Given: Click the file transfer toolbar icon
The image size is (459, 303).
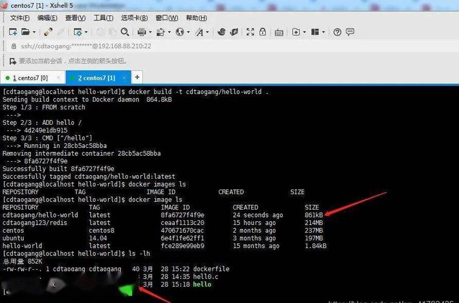Looking at the screenshot, I should click(161, 32).
